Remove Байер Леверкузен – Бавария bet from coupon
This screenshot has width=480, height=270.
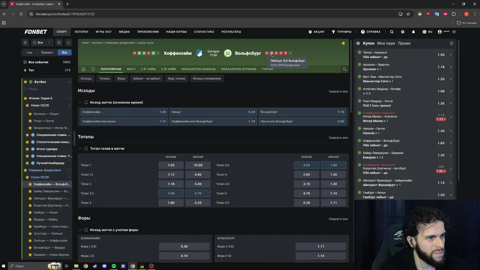[x=451, y=155]
